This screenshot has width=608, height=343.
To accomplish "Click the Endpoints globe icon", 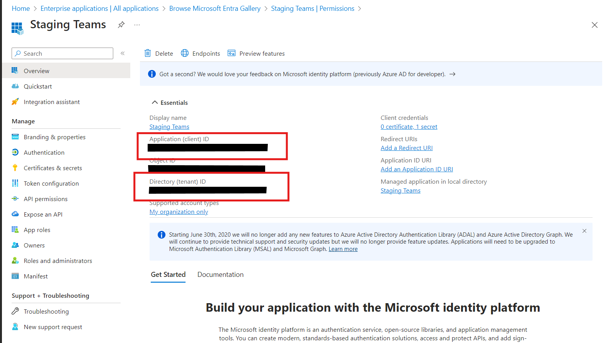I will 185,53.
